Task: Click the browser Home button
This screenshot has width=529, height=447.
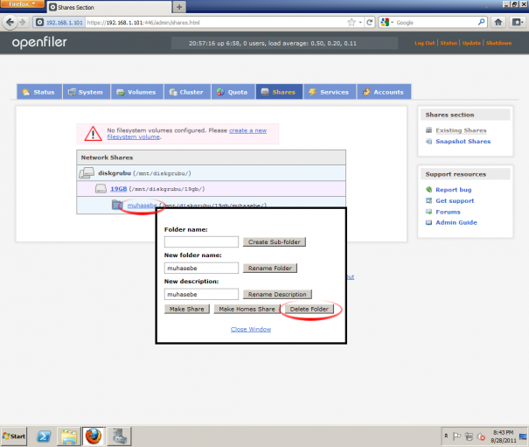Action: (x=498, y=22)
